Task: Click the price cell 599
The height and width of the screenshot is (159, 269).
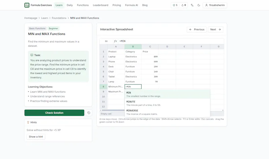Action: click(x=150, y=62)
